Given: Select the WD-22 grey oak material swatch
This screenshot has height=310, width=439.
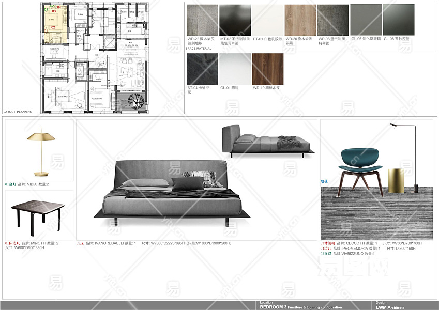Looking at the screenshot, I should (x=202, y=20).
